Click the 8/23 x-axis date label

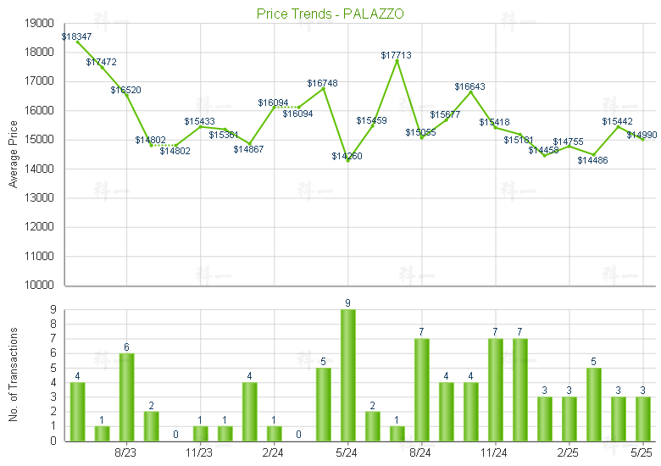pyautogui.click(x=126, y=454)
